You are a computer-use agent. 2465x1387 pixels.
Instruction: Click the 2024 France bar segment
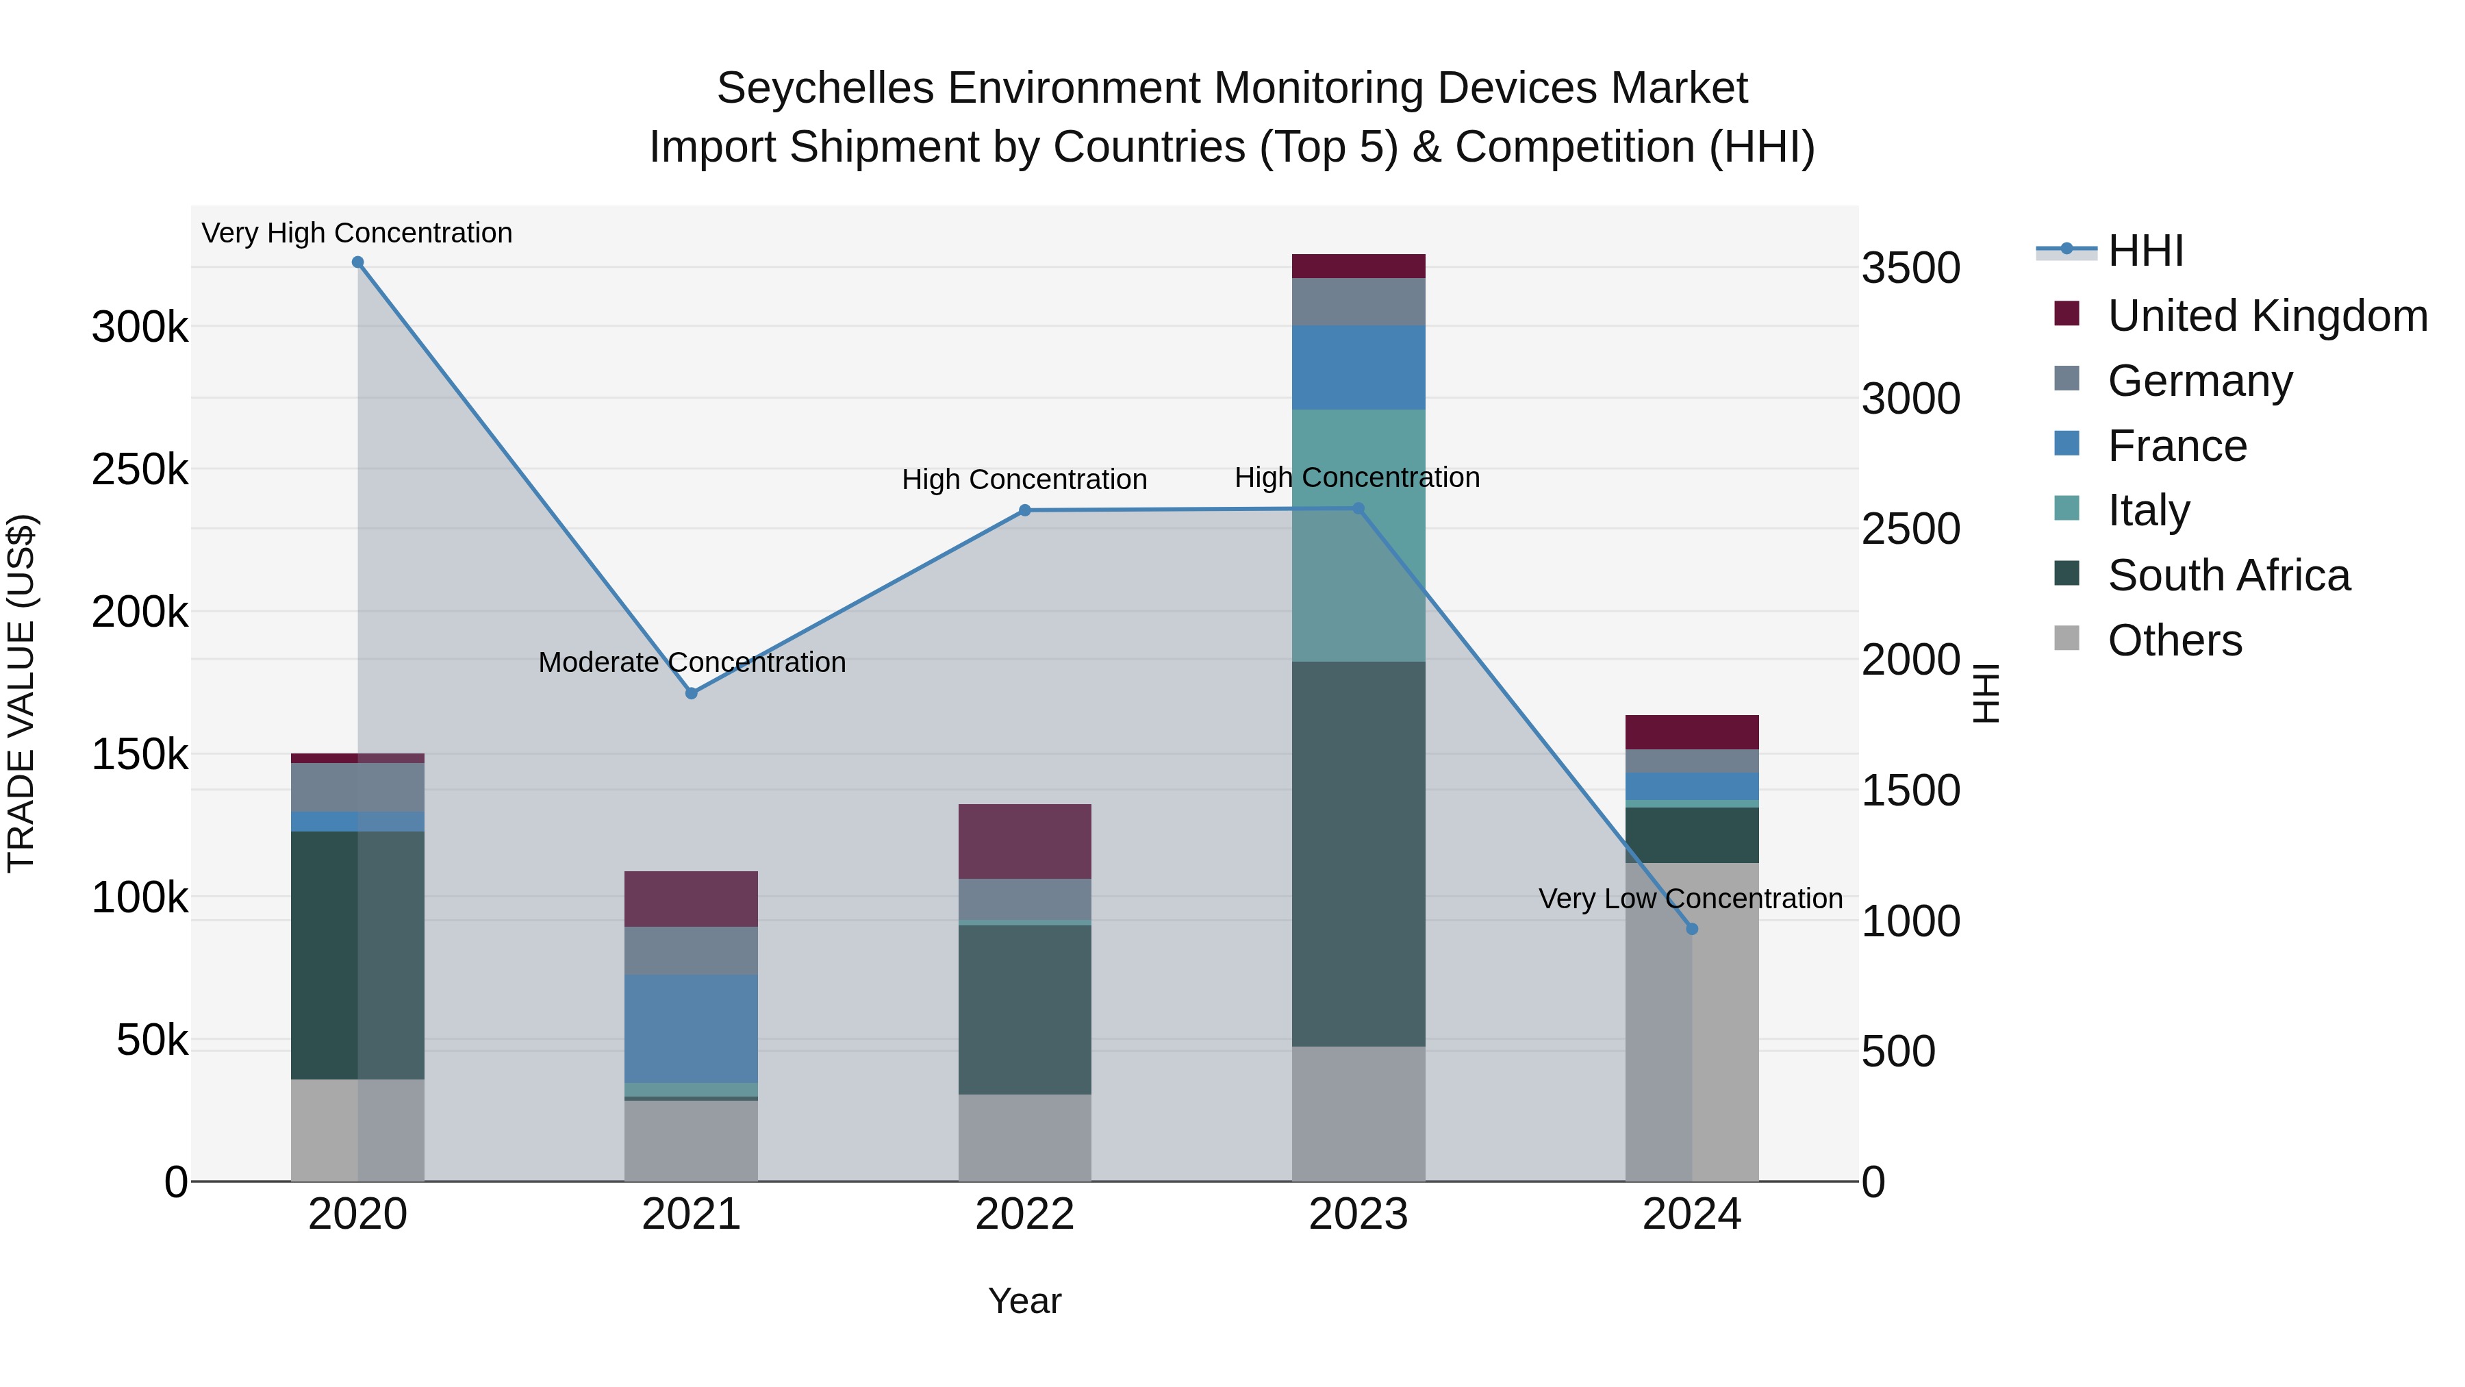point(1692,786)
